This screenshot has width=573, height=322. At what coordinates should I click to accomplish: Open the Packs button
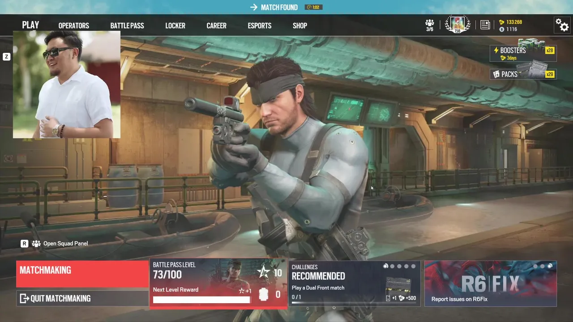pos(523,74)
